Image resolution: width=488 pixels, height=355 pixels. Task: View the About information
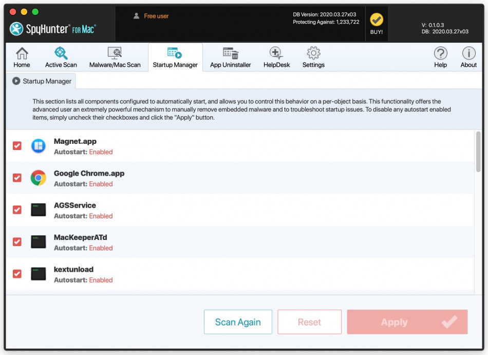coord(469,57)
